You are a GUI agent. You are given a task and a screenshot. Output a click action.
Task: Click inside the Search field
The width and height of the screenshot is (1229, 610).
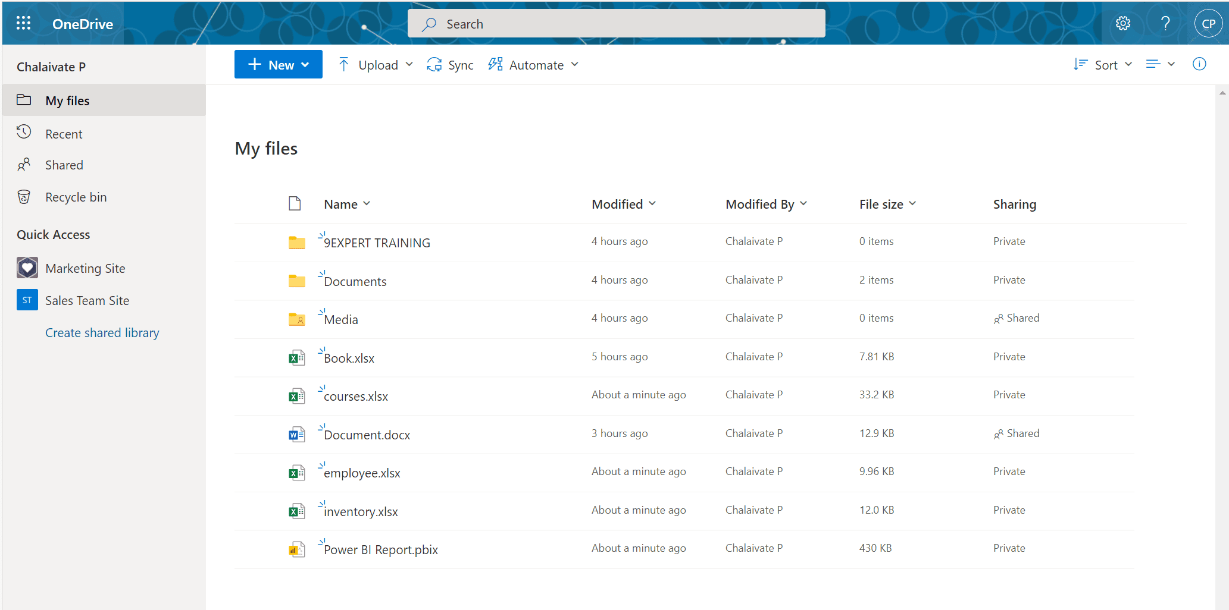coord(616,23)
